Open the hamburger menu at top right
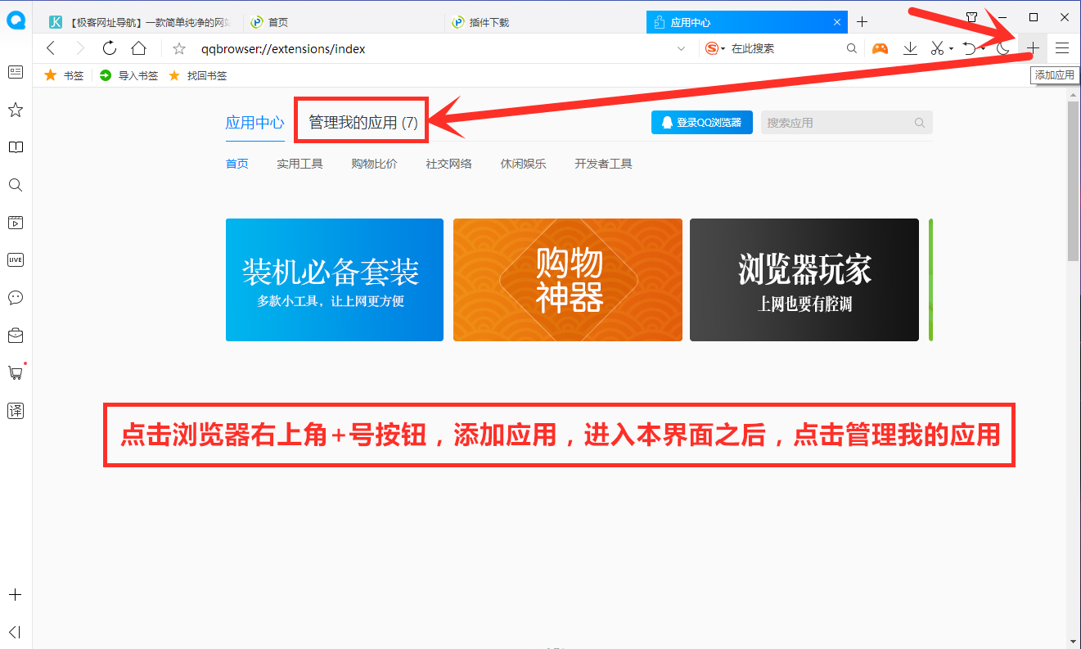The image size is (1081, 649). (x=1061, y=48)
